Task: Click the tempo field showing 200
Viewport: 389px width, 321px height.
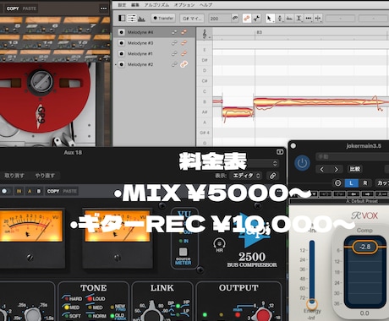Action: 220,19
